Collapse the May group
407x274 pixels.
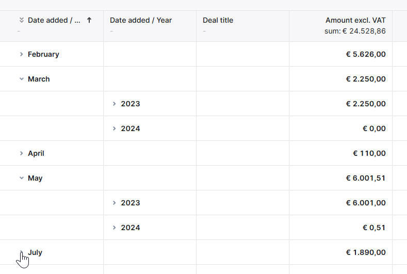click(22, 178)
